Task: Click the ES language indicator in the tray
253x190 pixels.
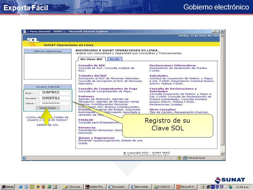Action: [213, 187]
